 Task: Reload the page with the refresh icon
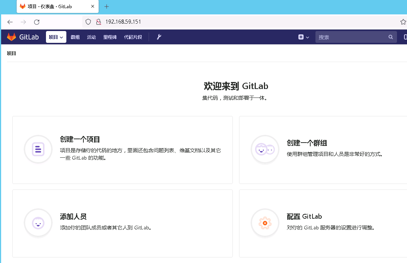[36, 22]
